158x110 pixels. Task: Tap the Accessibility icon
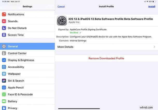[x=4, y=67]
